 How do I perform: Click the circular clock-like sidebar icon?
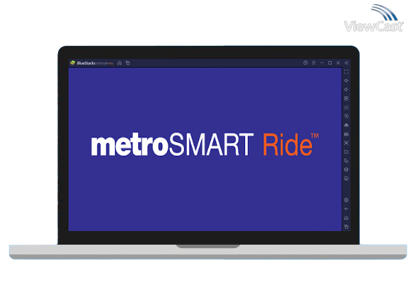[x=346, y=178]
